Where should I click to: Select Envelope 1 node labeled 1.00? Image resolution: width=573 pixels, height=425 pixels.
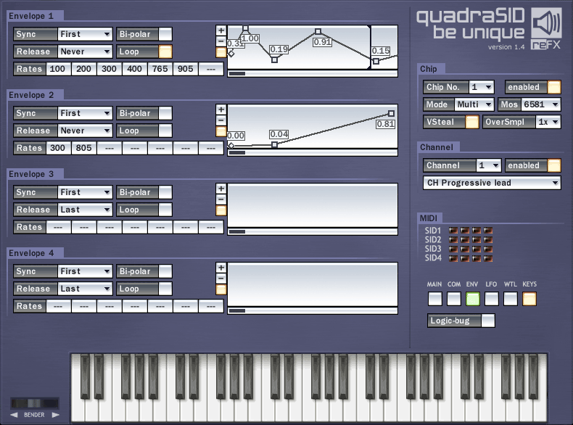pos(246,28)
